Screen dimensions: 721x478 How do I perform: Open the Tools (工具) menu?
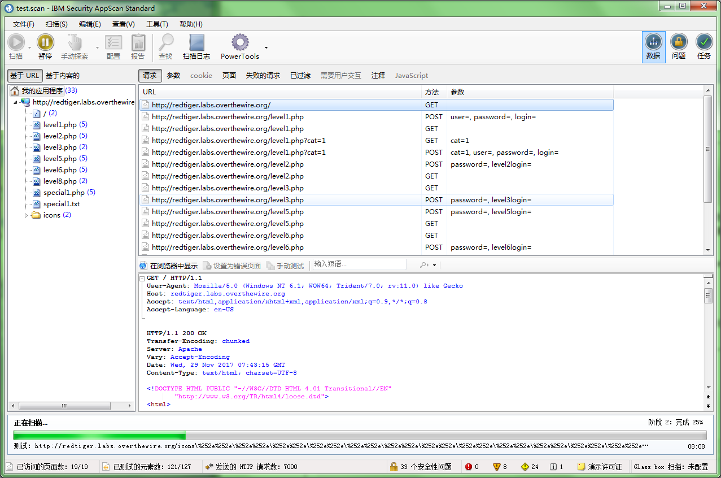coord(157,24)
